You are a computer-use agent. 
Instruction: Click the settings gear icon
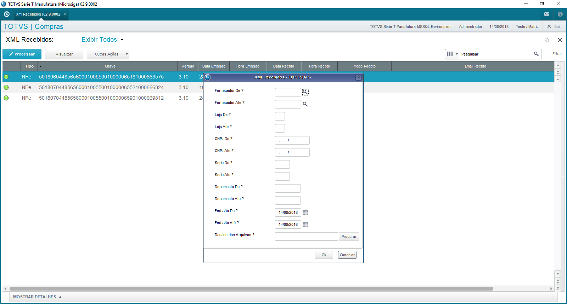click(x=547, y=40)
